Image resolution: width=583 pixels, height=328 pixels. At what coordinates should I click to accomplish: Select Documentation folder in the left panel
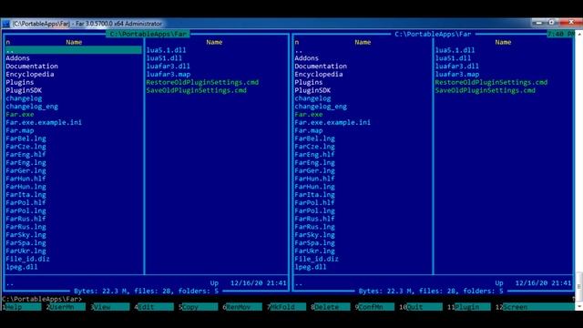(x=32, y=67)
